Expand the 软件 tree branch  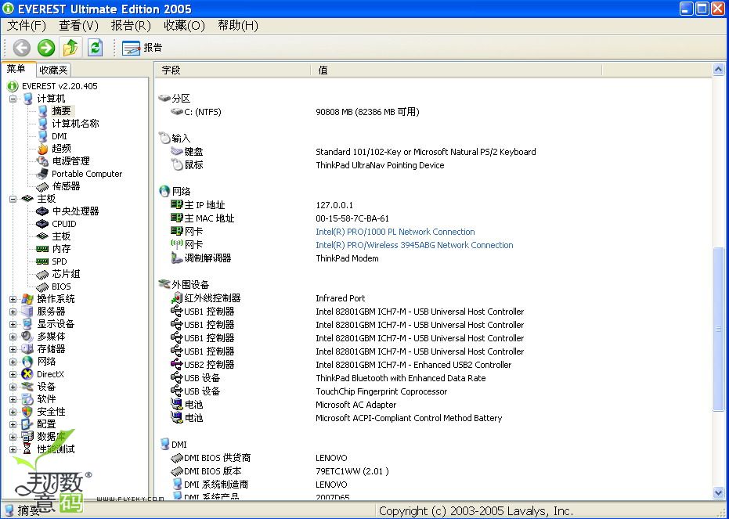point(13,399)
